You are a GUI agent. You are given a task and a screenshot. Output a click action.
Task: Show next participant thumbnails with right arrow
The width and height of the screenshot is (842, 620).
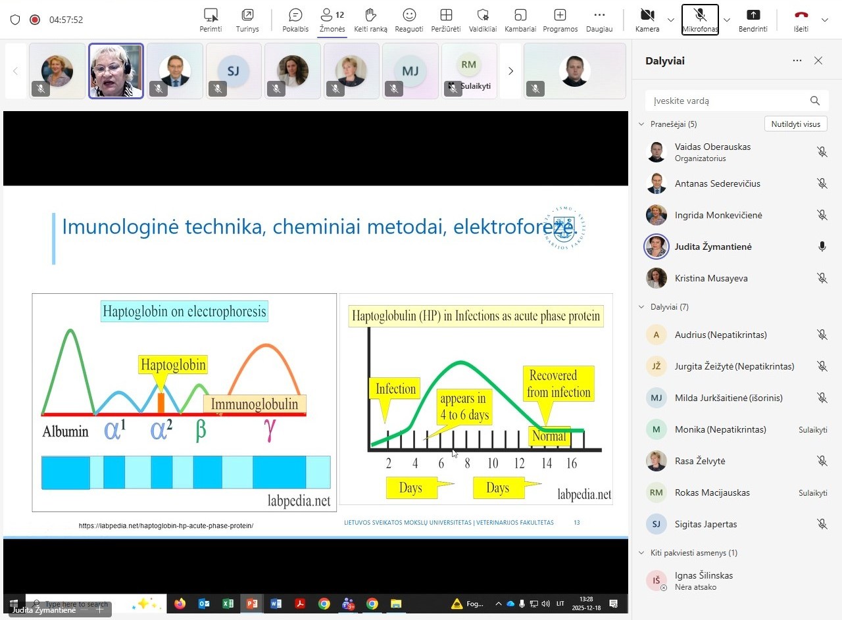510,71
